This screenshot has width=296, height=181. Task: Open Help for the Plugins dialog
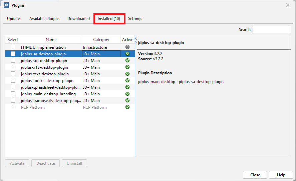tap(281, 175)
